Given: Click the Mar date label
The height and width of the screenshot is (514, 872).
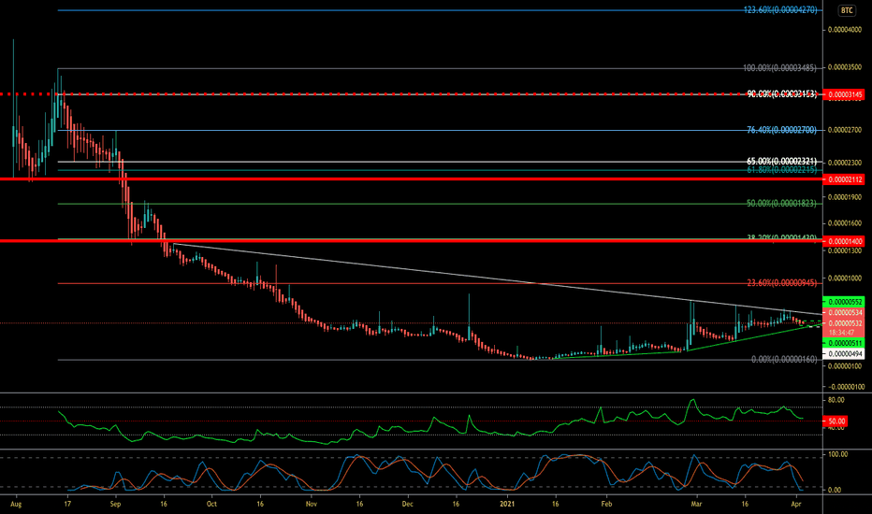Looking at the screenshot, I should point(696,504).
